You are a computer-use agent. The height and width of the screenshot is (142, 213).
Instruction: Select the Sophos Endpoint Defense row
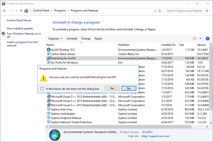pyautogui.click(x=127, y=118)
